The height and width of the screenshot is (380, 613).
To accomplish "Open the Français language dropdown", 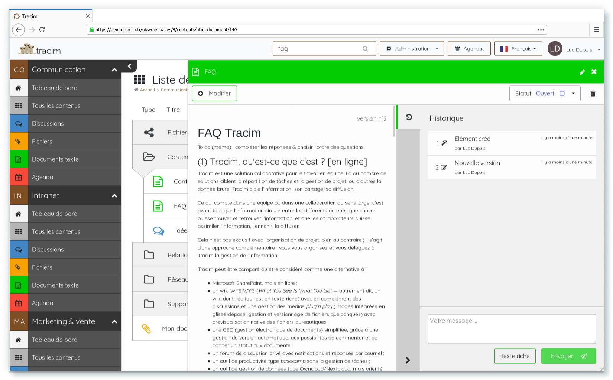I will point(518,49).
